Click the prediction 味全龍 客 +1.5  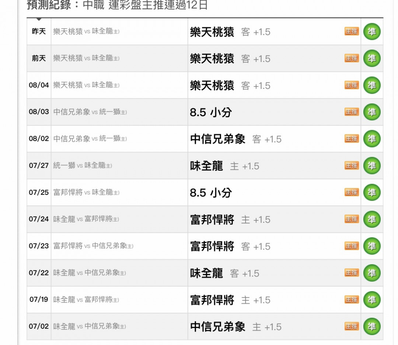(x=225, y=273)
